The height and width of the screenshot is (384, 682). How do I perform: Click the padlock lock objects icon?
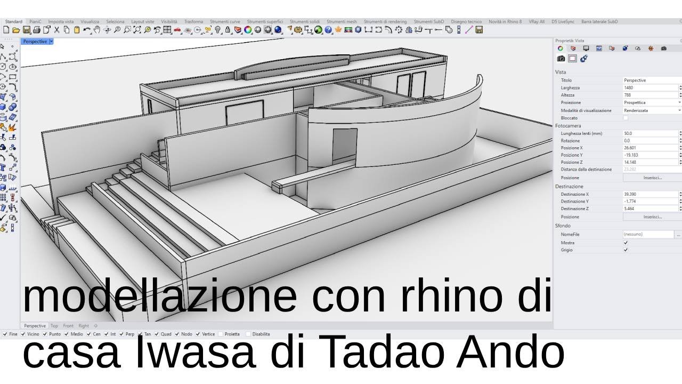click(x=228, y=30)
